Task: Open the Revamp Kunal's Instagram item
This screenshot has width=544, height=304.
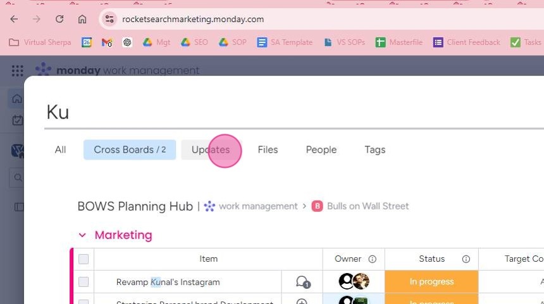Action: 168,282
